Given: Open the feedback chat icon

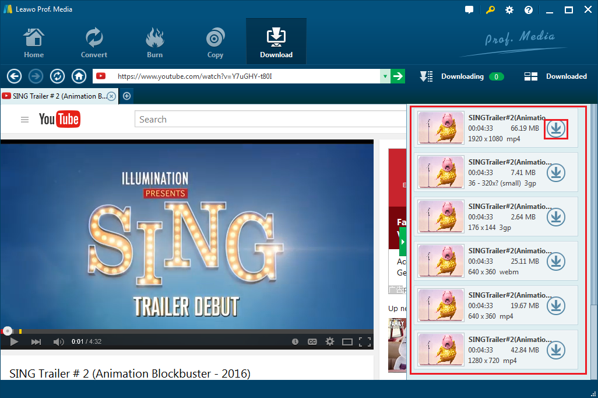Looking at the screenshot, I should (469, 9).
